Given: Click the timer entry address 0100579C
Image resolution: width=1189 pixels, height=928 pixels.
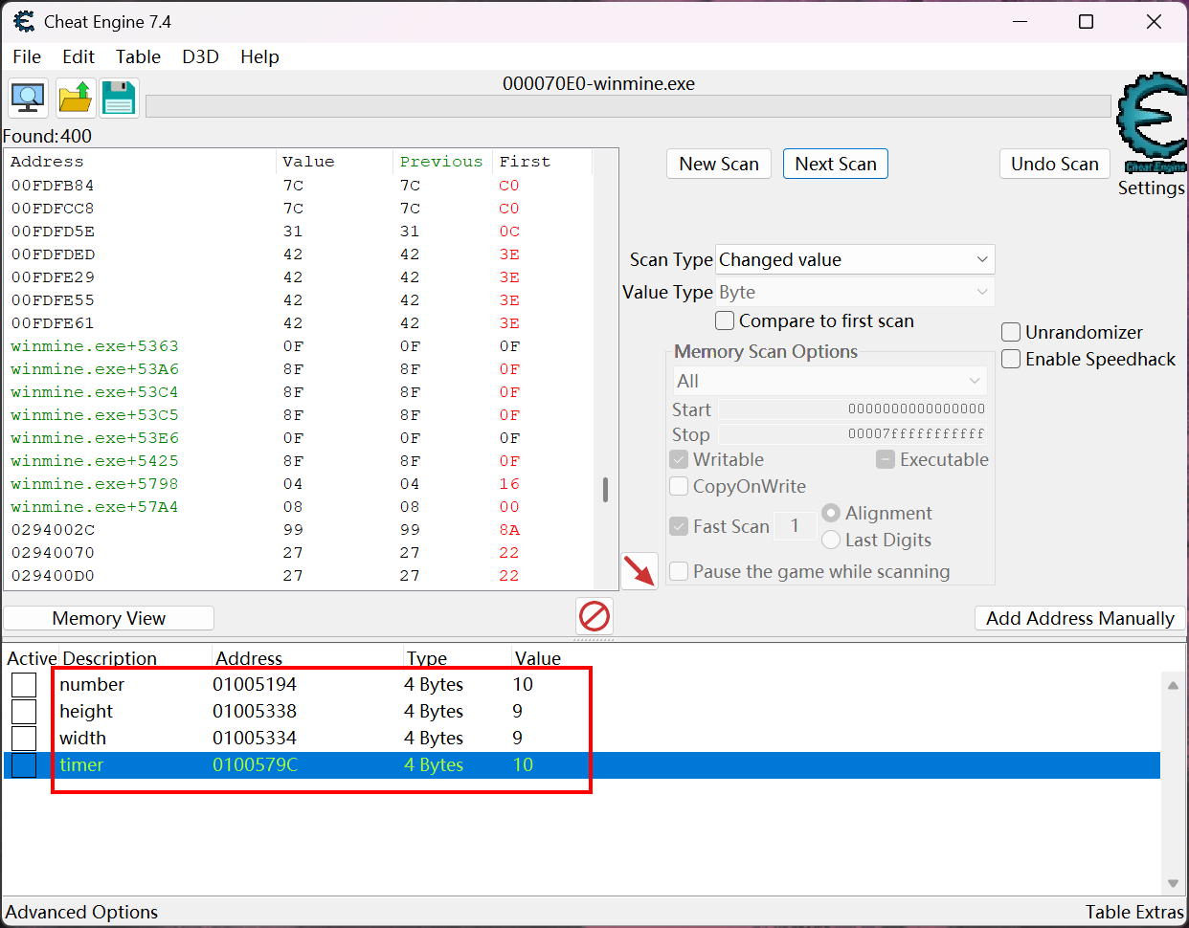Looking at the screenshot, I should coord(256,764).
